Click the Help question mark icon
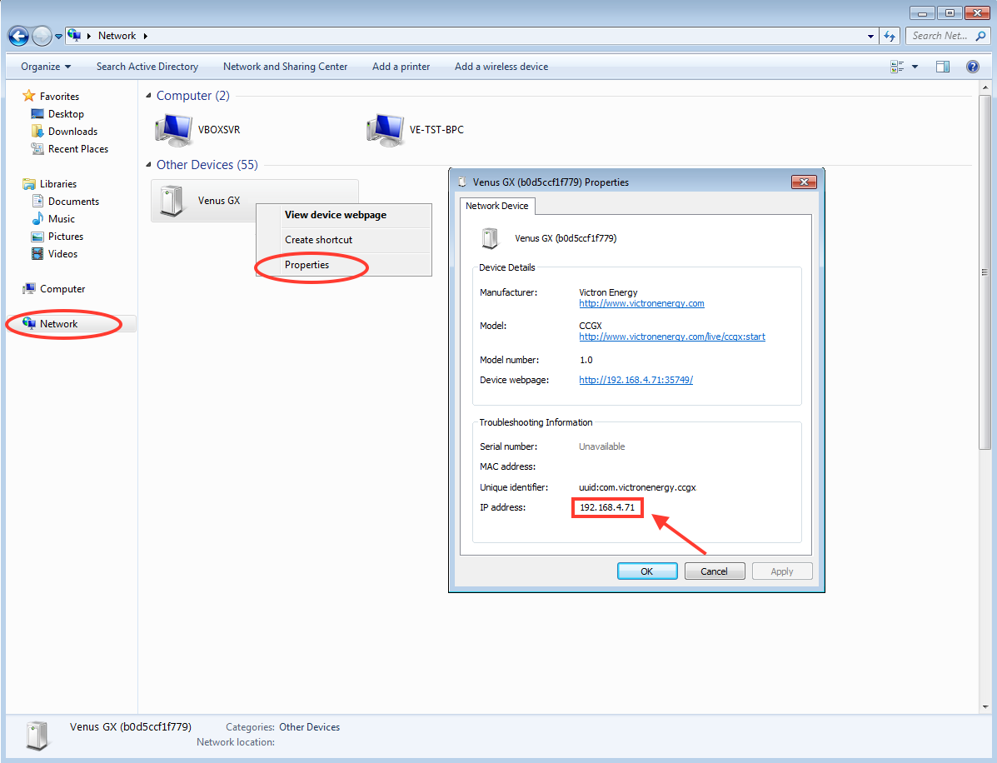This screenshot has height=763, width=997. [x=971, y=67]
